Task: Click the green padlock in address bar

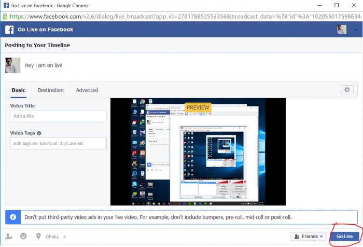Action: [x=5, y=16]
